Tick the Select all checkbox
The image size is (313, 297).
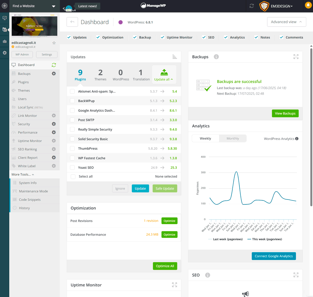(x=73, y=176)
